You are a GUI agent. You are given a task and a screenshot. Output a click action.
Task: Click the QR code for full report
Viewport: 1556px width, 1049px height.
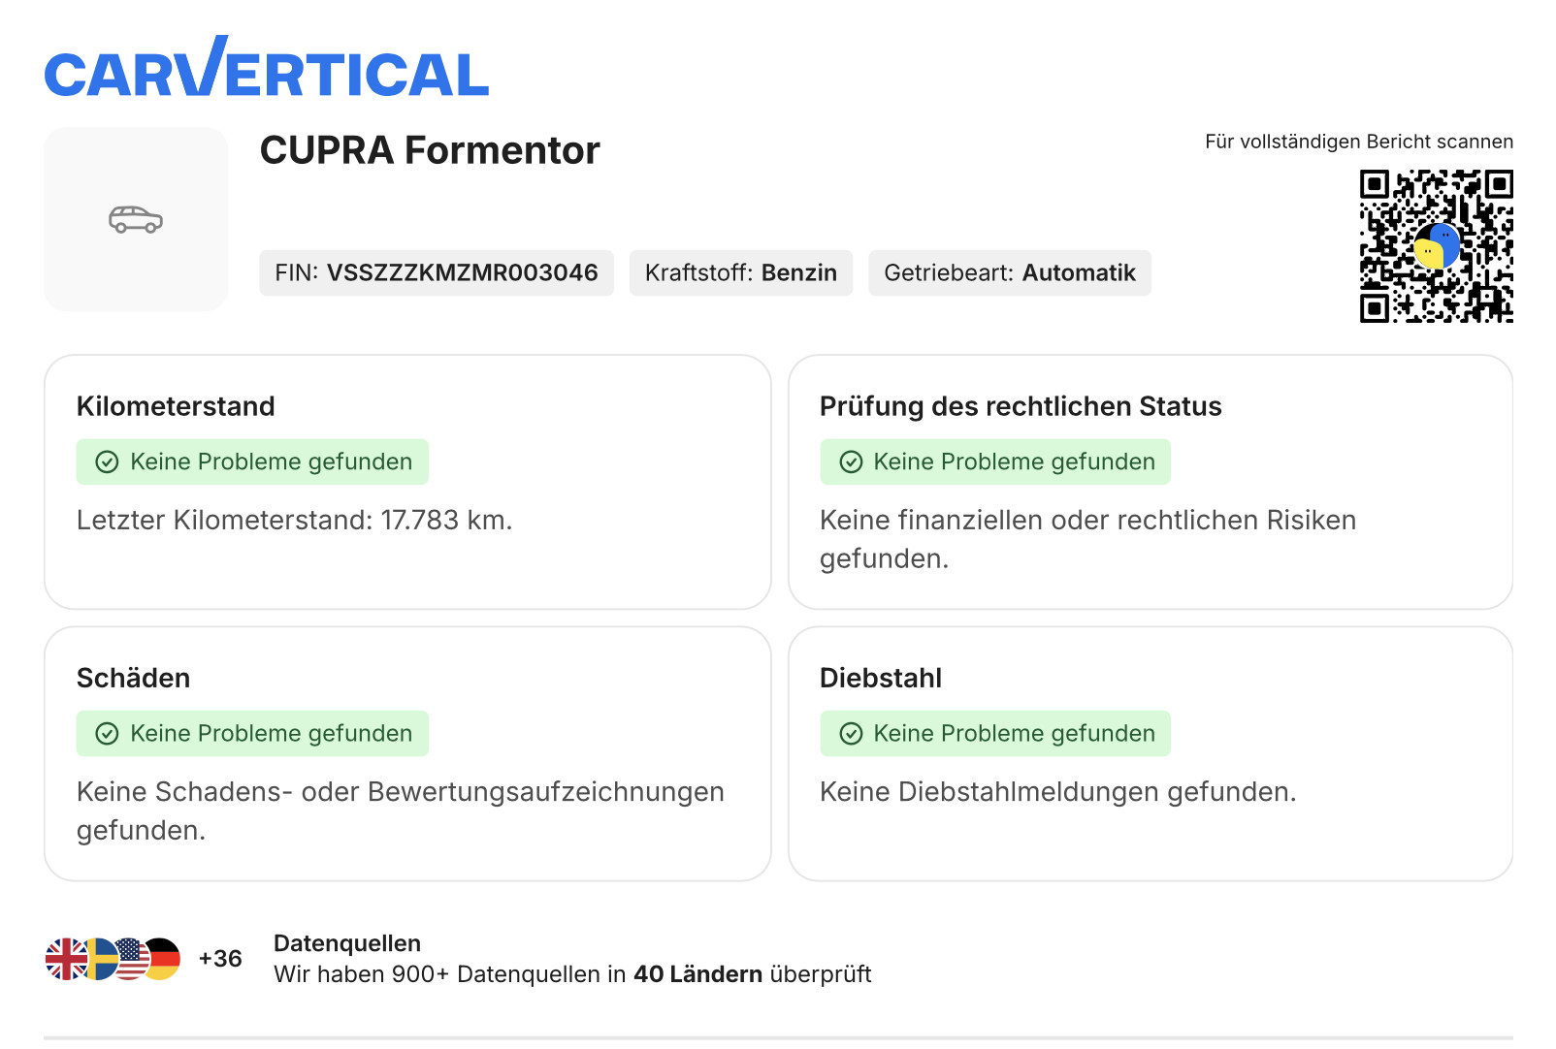pos(1436,246)
